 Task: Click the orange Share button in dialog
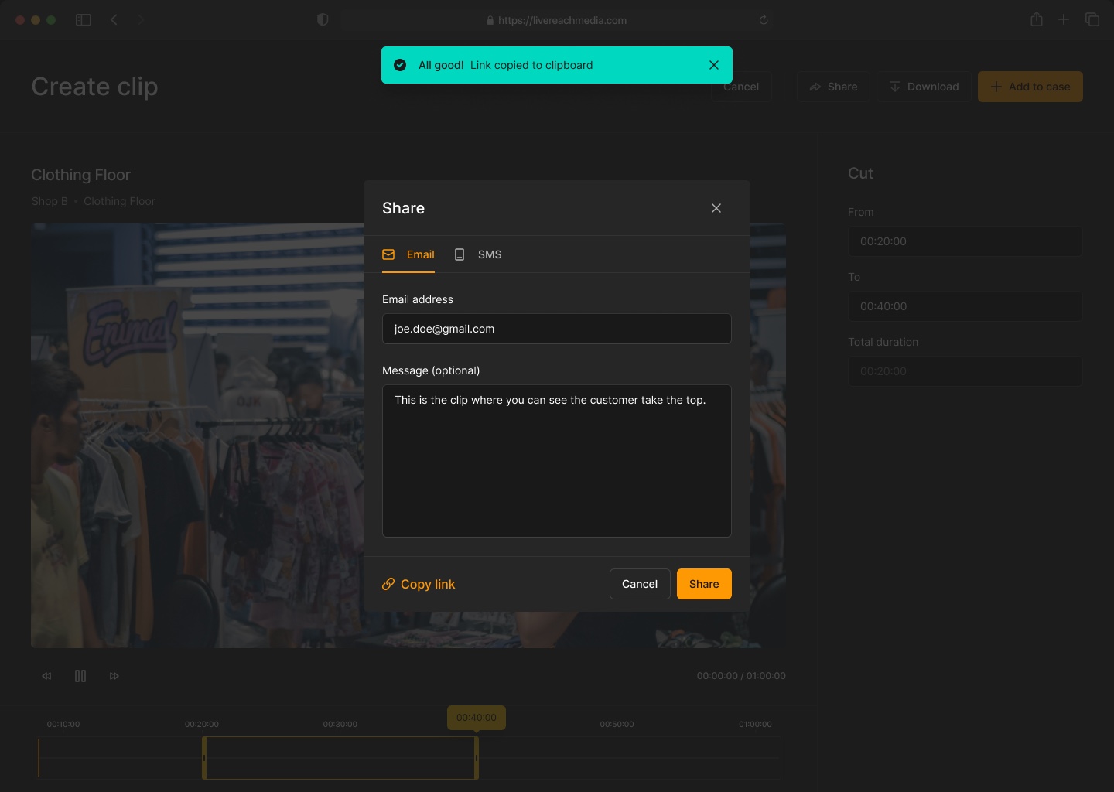704,584
